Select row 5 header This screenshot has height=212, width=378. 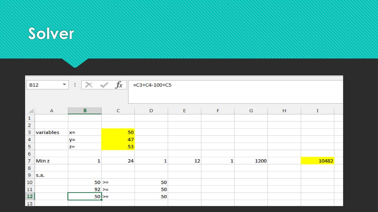[x=30, y=146]
